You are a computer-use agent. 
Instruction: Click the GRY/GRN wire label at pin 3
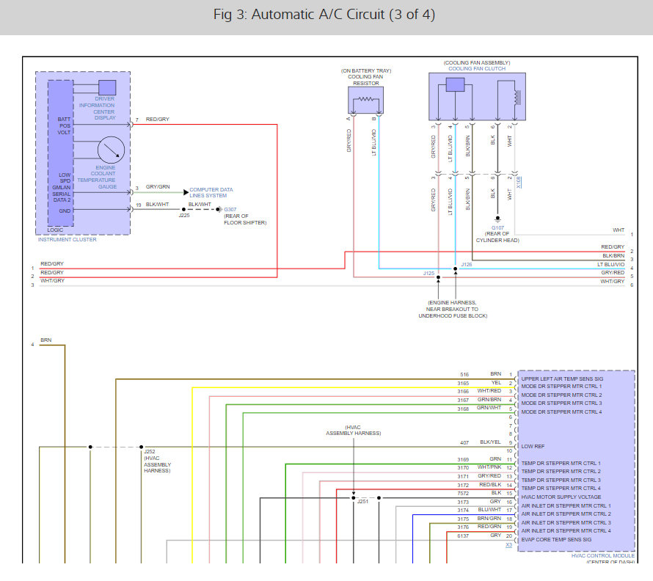click(158, 187)
